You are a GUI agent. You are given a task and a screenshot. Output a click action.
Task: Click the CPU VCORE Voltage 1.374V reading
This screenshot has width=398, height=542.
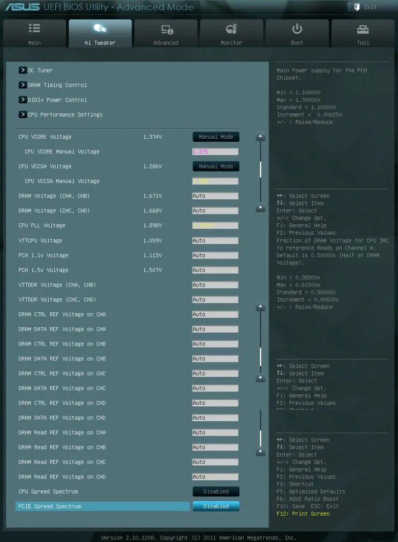(153, 137)
